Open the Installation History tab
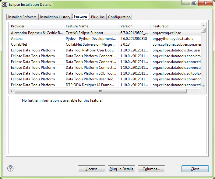The image size is (215, 179). pos(55,17)
